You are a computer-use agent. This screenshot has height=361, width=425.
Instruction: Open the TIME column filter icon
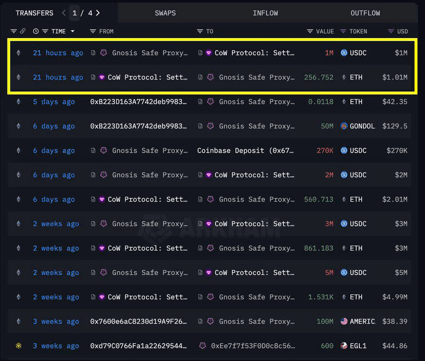pos(45,32)
